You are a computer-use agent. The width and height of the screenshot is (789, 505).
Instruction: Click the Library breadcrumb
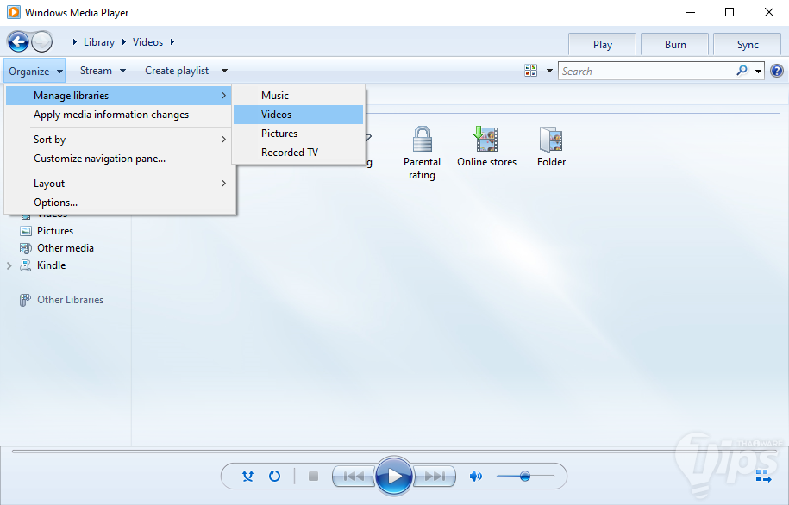tap(99, 42)
